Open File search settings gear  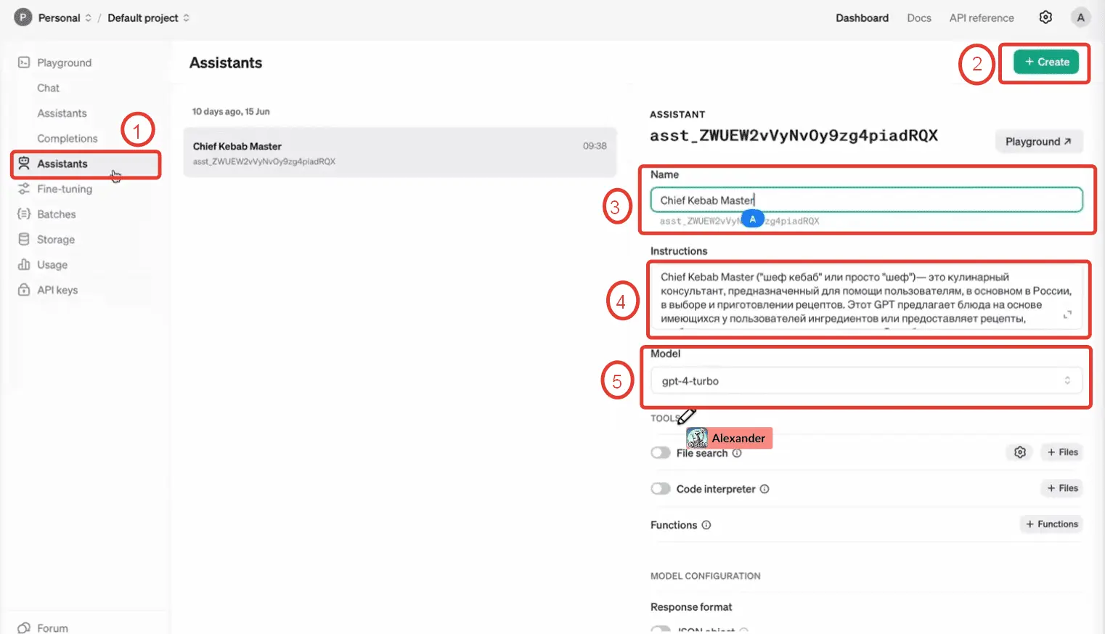pos(1020,452)
